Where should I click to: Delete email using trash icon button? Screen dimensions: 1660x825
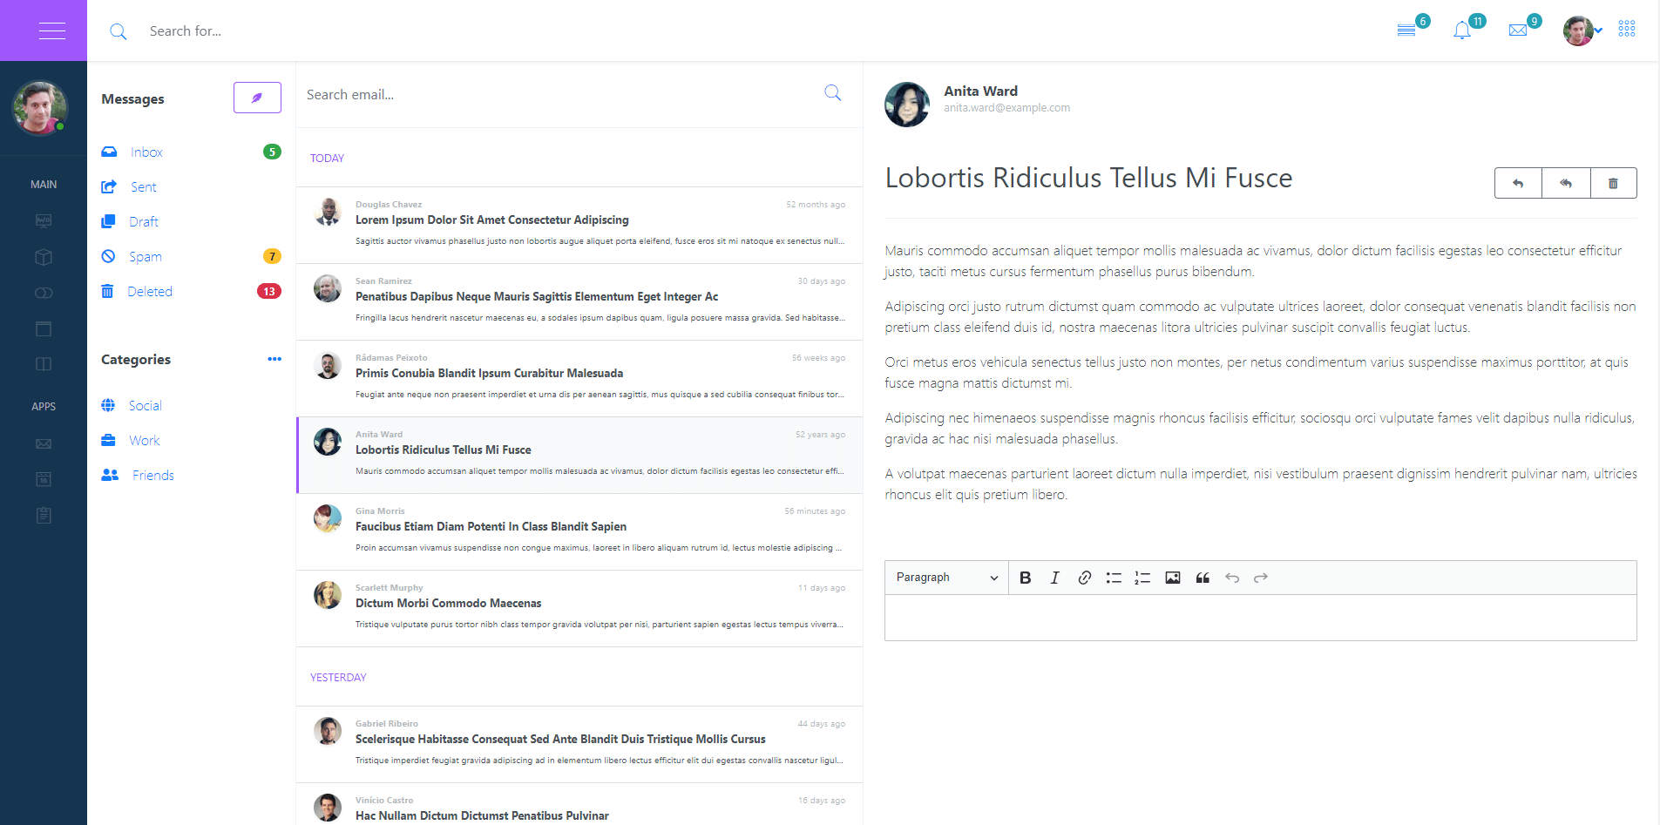(1613, 183)
